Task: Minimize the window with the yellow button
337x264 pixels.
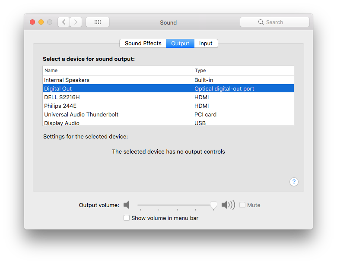Action: point(41,22)
